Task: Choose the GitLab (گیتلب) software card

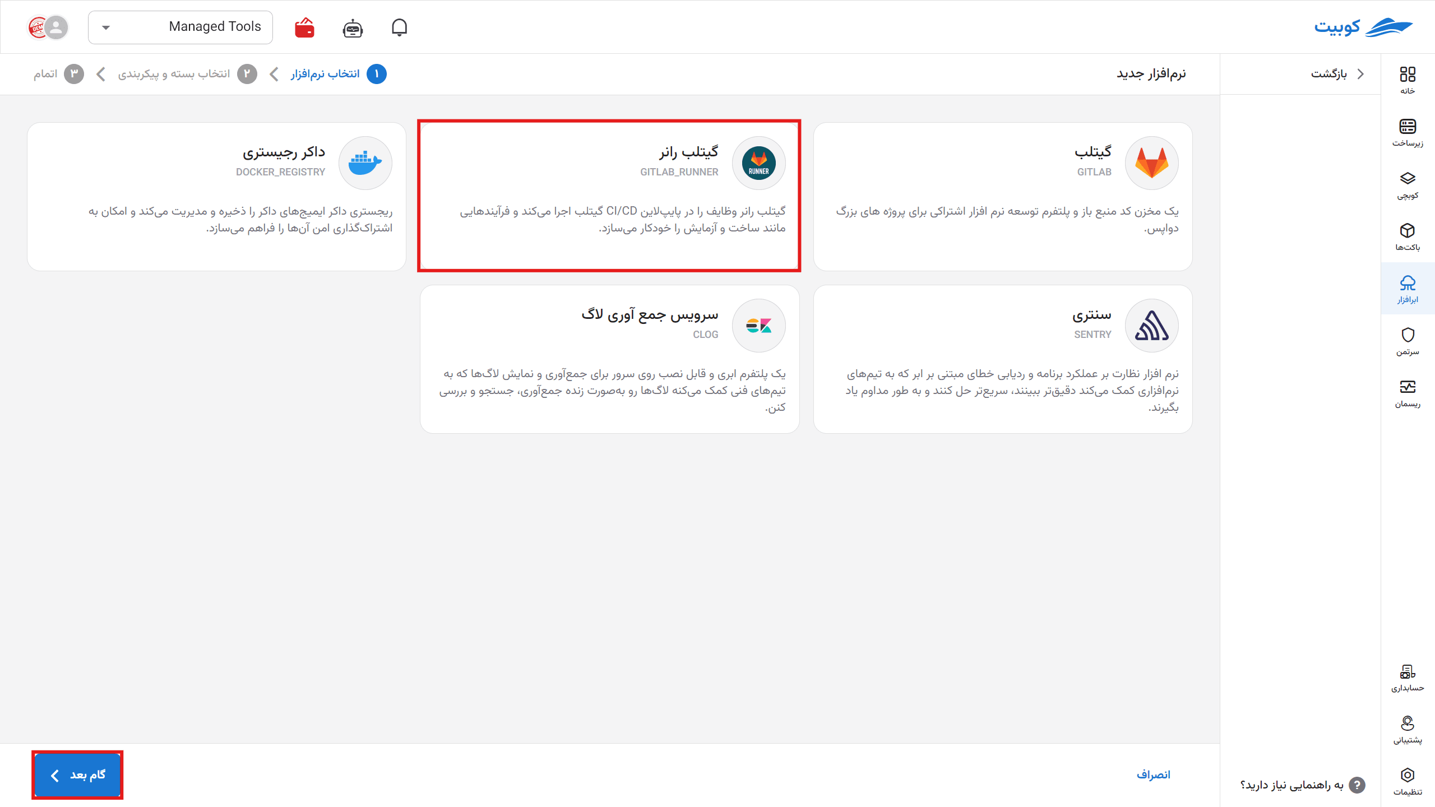Action: coord(1003,197)
